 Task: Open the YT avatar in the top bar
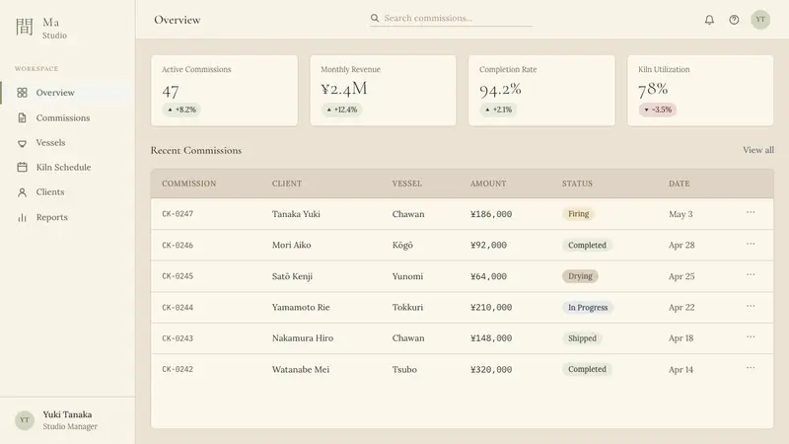click(x=760, y=20)
